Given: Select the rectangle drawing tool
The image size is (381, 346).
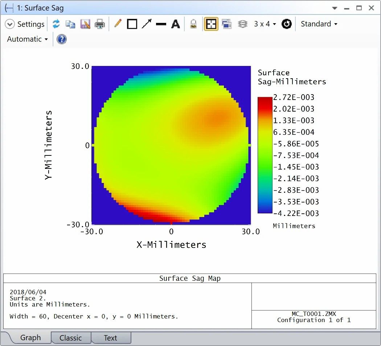Looking at the screenshot, I should [132, 24].
